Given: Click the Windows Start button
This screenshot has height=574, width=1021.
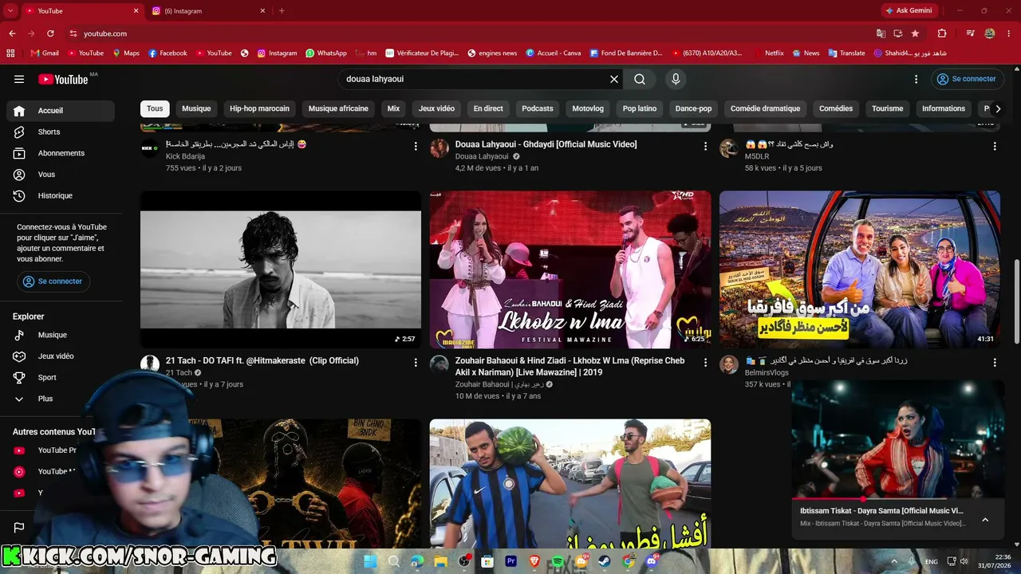Looking at the screenshot, I should pyautogui.click(x=370, y=561).
